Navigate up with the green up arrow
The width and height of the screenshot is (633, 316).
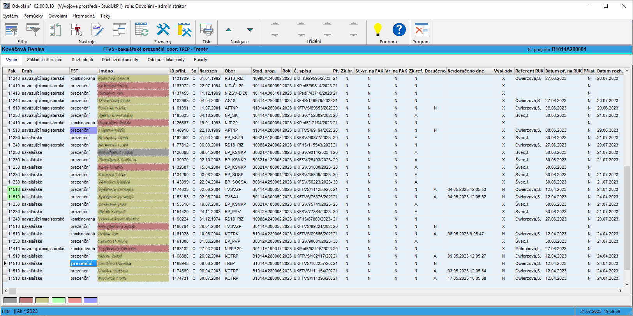[229, 30]
